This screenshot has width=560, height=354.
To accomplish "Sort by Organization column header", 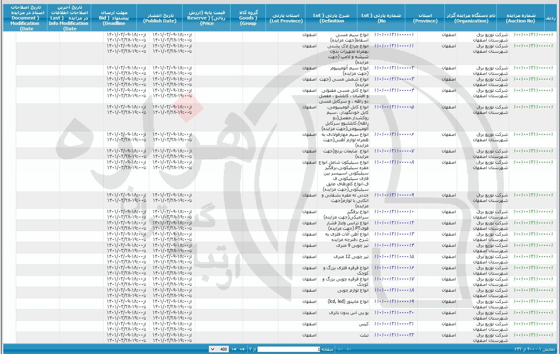I will click(471, 18).
